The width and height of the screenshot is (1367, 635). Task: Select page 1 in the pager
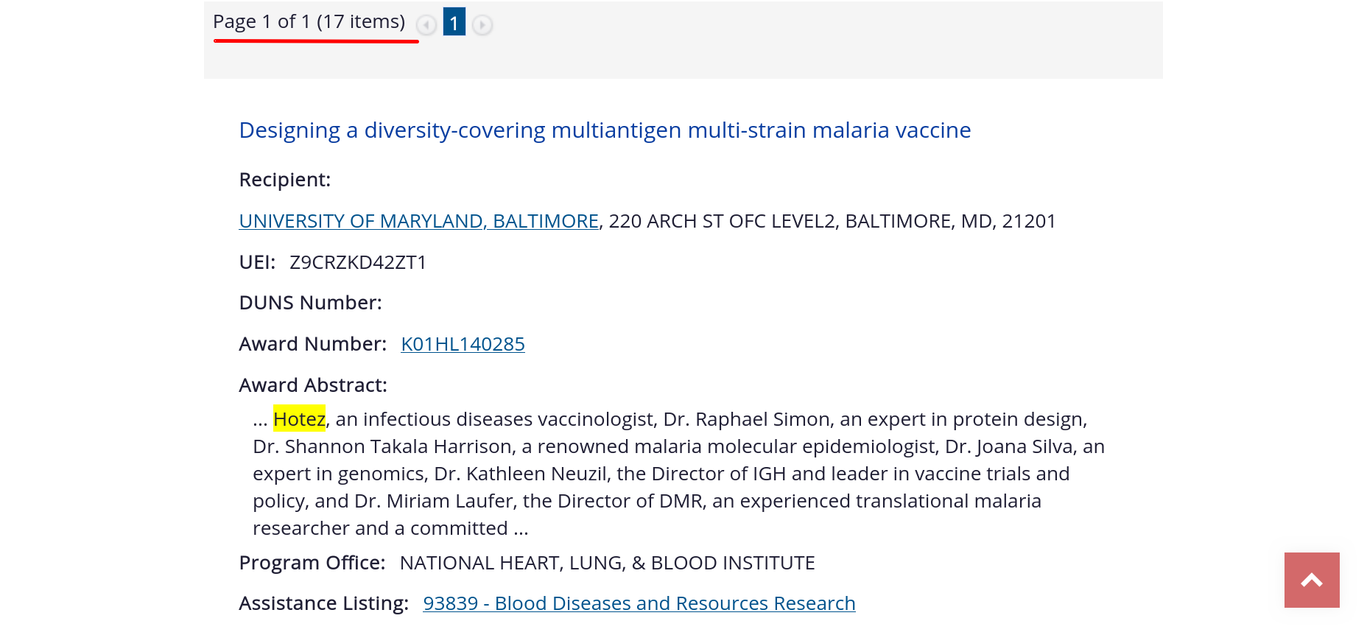(454, 22)
